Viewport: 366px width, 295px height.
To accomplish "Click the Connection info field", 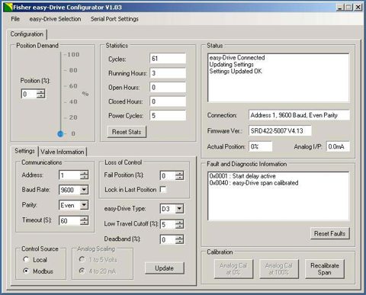I will click(299, 115).
